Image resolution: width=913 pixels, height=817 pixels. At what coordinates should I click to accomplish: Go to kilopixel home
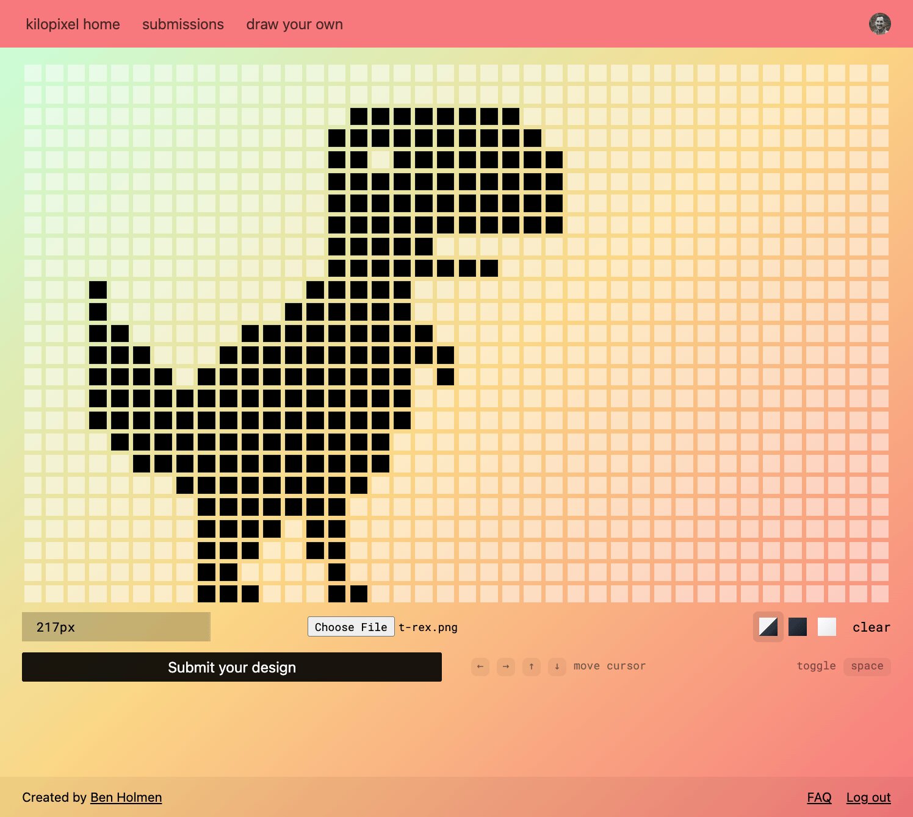[x=73, y=24]
